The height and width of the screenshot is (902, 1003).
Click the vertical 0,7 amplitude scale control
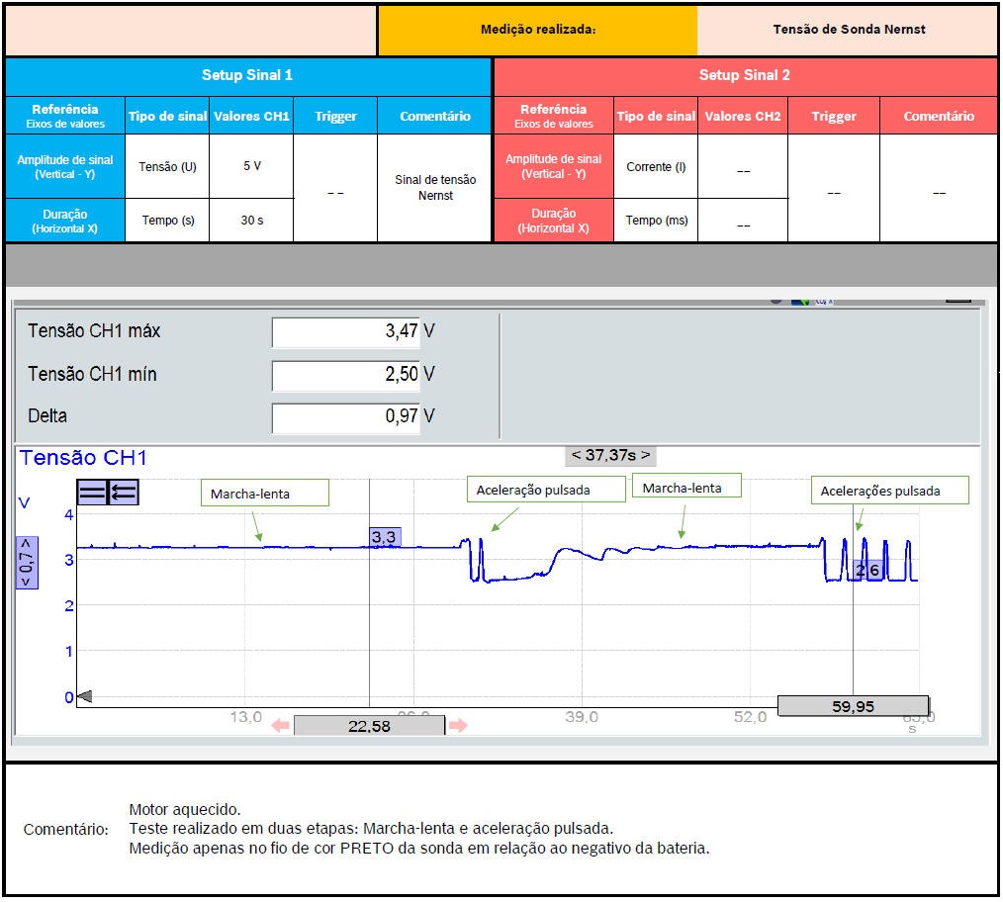(27, 563)
